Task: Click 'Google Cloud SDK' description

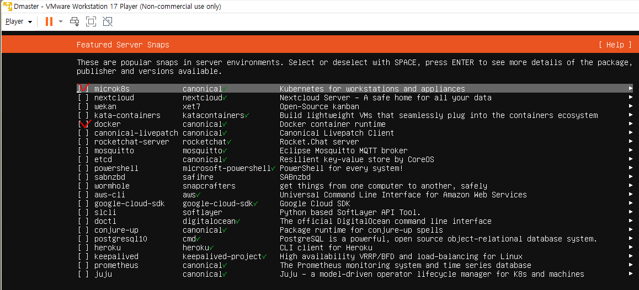Action: [x=315, y=203]
